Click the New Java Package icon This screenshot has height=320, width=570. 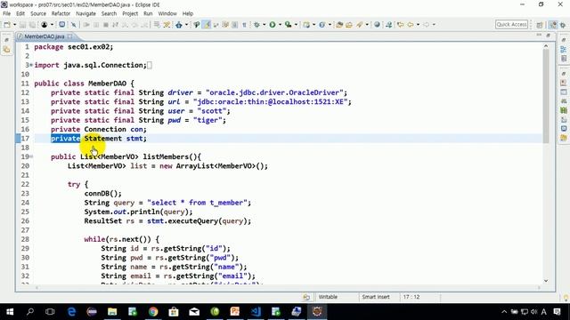[x=306, y=25]
